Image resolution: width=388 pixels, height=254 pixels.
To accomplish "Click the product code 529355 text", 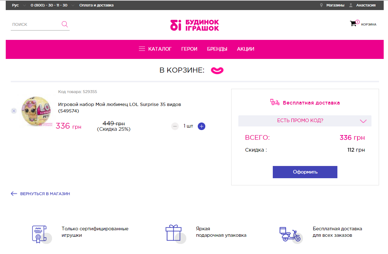I will pos(78,92).
